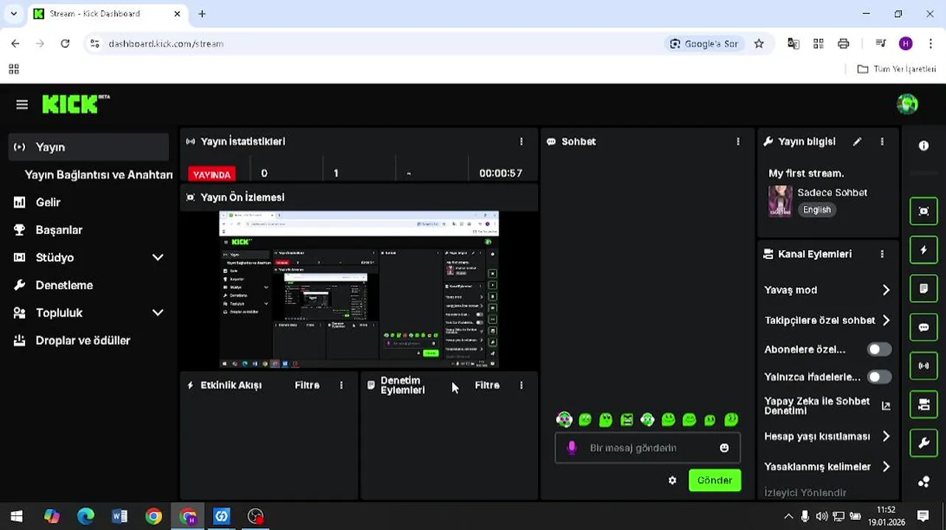Screen dimensions: 946x530
Task: Open Filtre in Denetim Eylemleri panel
Action: (487, 385)
